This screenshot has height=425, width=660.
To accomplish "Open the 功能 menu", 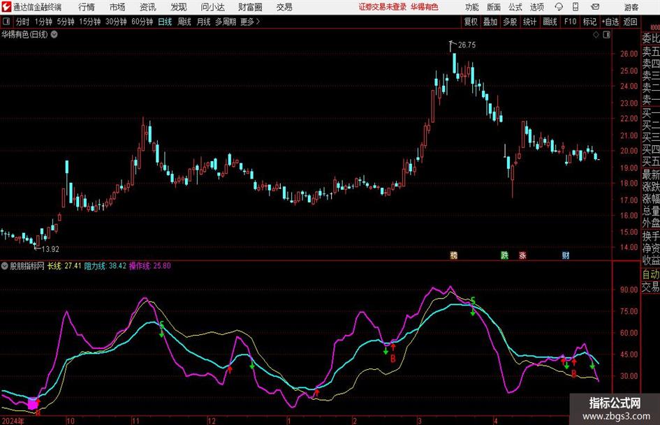I will pyautogui.click(x=472, y=7).
